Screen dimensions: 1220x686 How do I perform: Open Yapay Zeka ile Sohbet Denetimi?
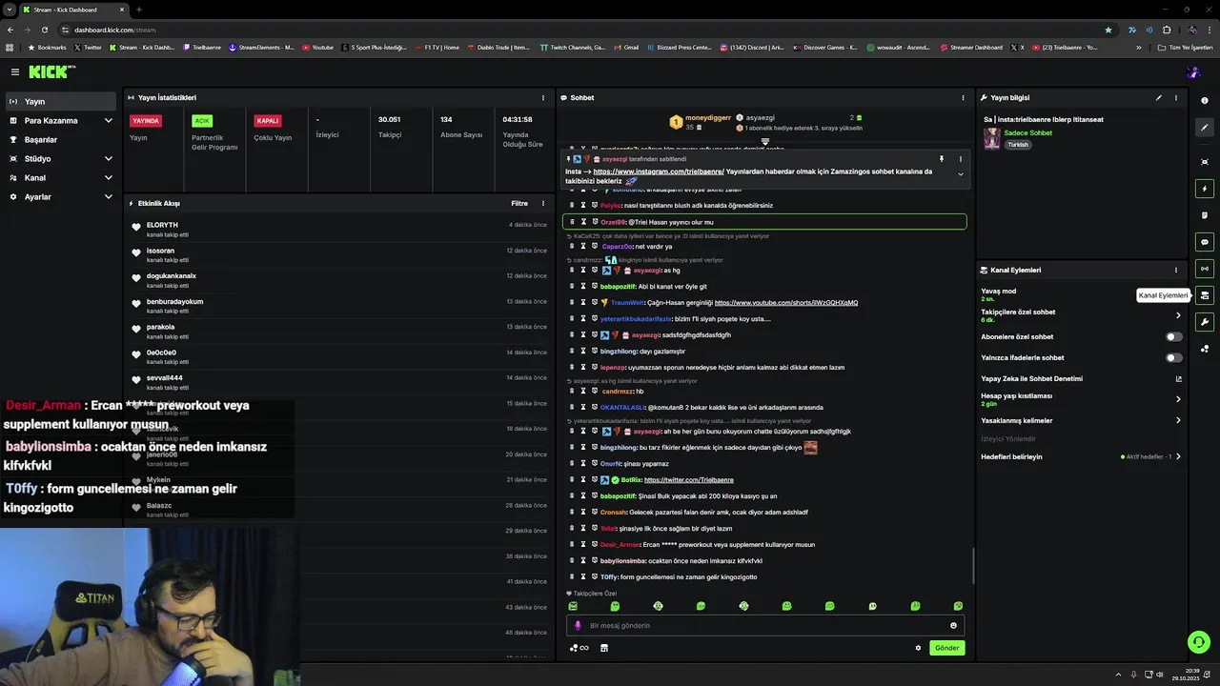[x=1082, y=379]
